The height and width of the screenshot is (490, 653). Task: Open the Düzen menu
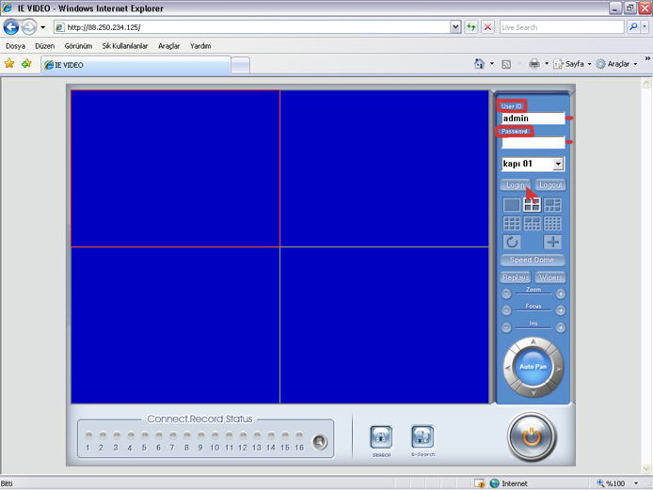[x=44, y=46]
